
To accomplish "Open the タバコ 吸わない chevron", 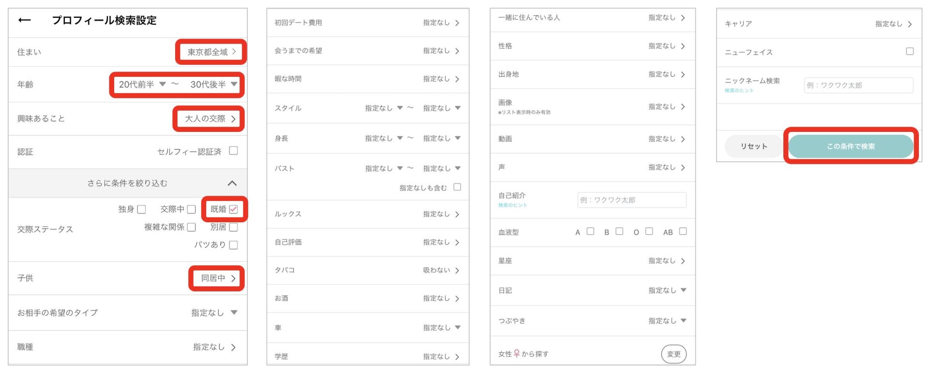I will point(457,271).
